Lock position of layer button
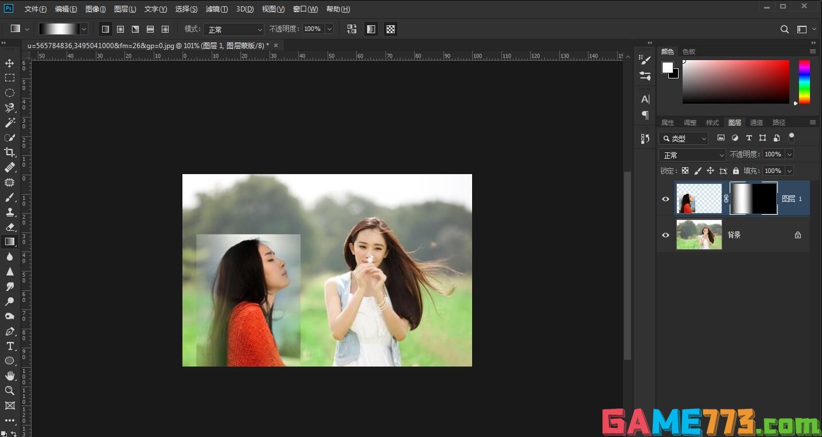822x437 pixels. pyautogui.click(x=710, y=171)
